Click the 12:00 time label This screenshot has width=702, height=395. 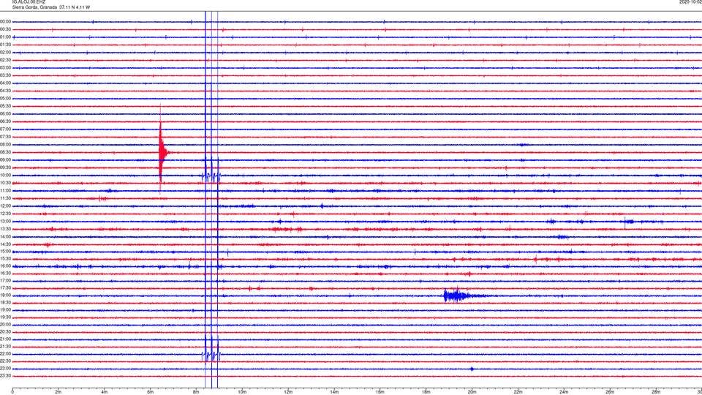(5, 206)
